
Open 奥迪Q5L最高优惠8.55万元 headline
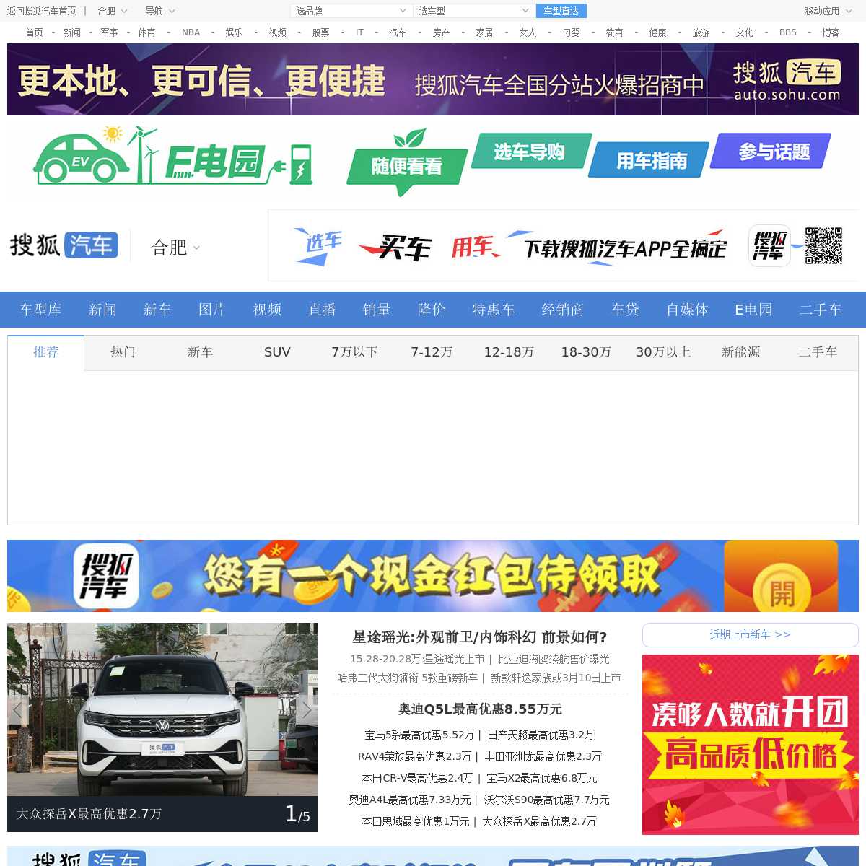(x=480, y=709)
